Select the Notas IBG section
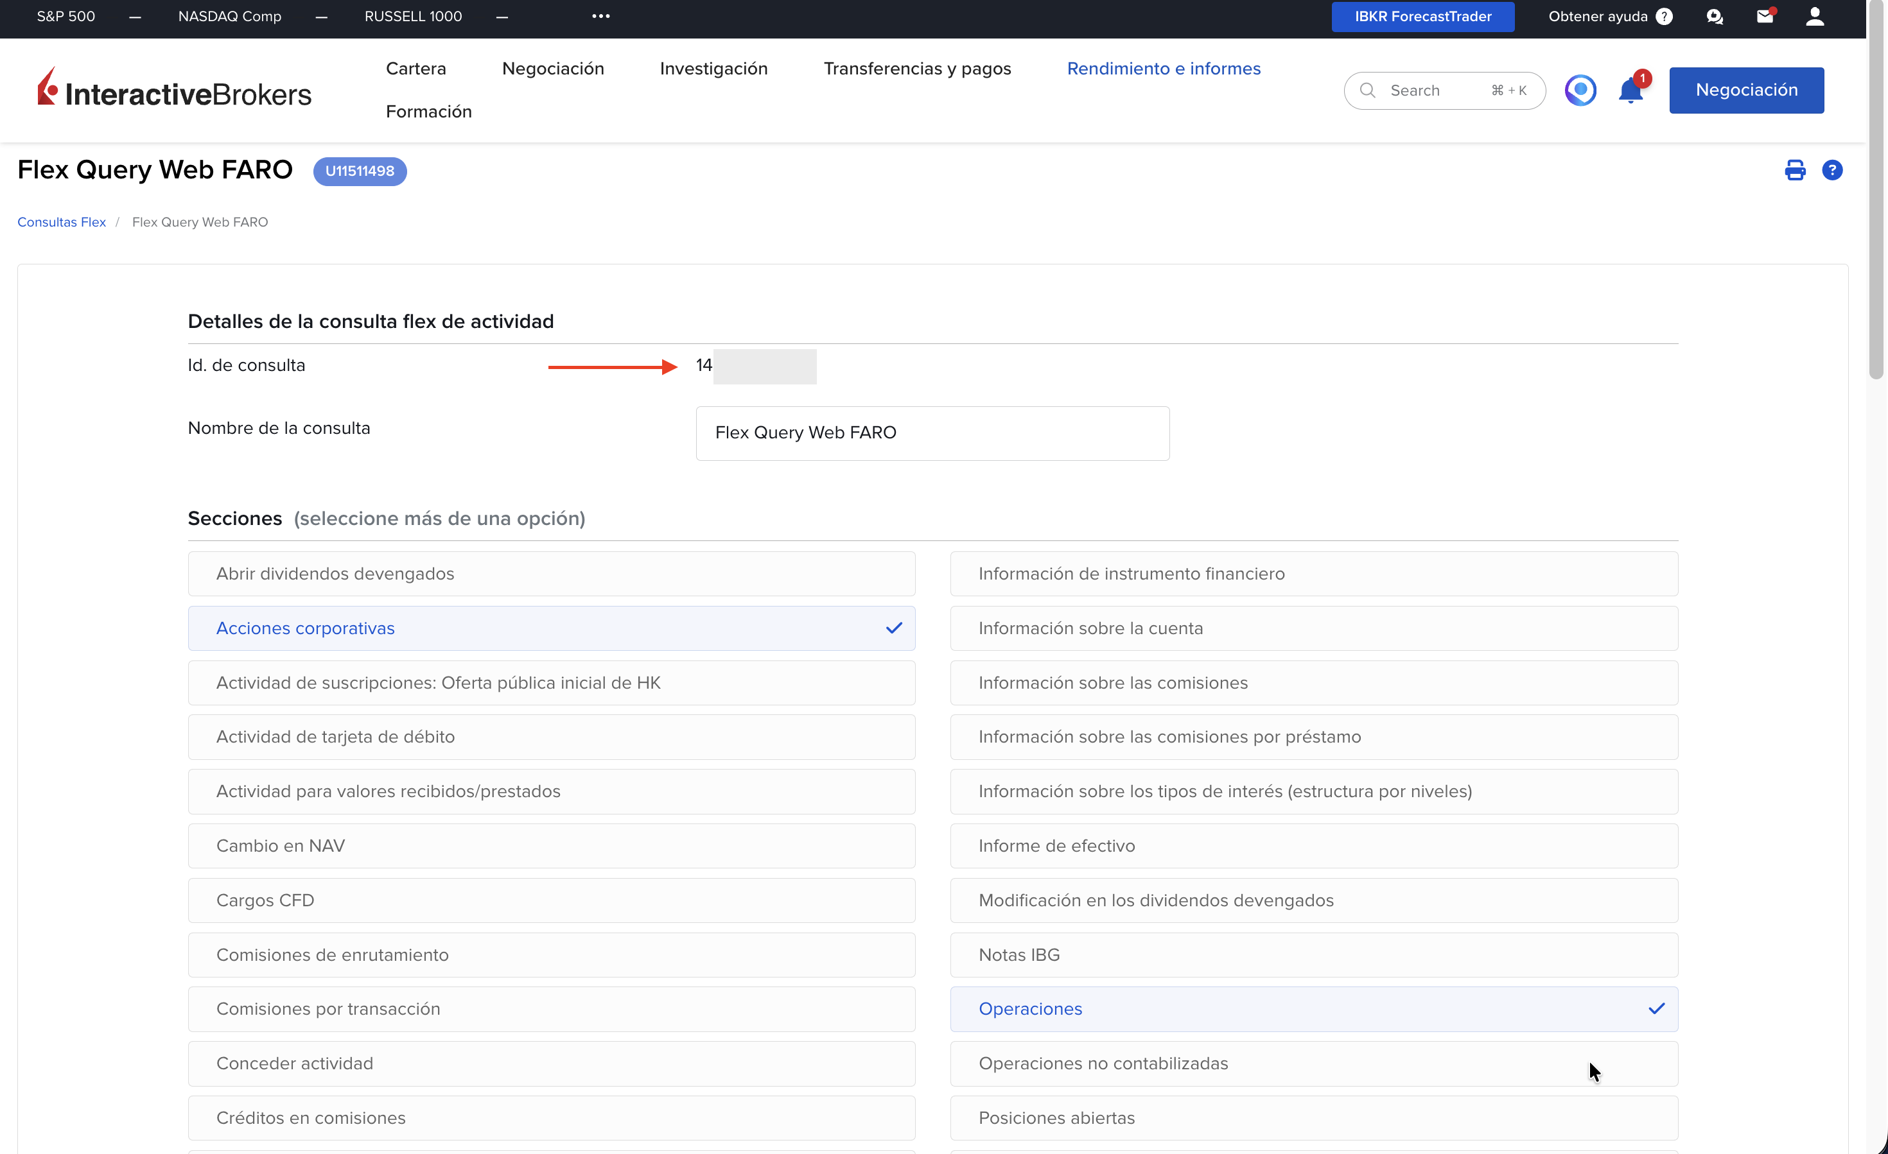Screen dimensions: 1888x1154 tap(1314, 955)
